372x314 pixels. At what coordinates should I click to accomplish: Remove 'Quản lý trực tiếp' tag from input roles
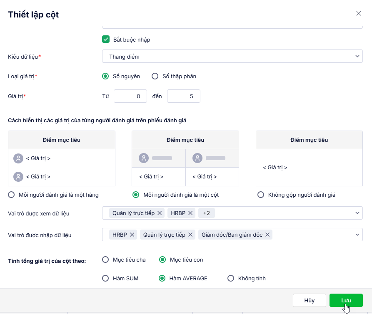point(190,235)
